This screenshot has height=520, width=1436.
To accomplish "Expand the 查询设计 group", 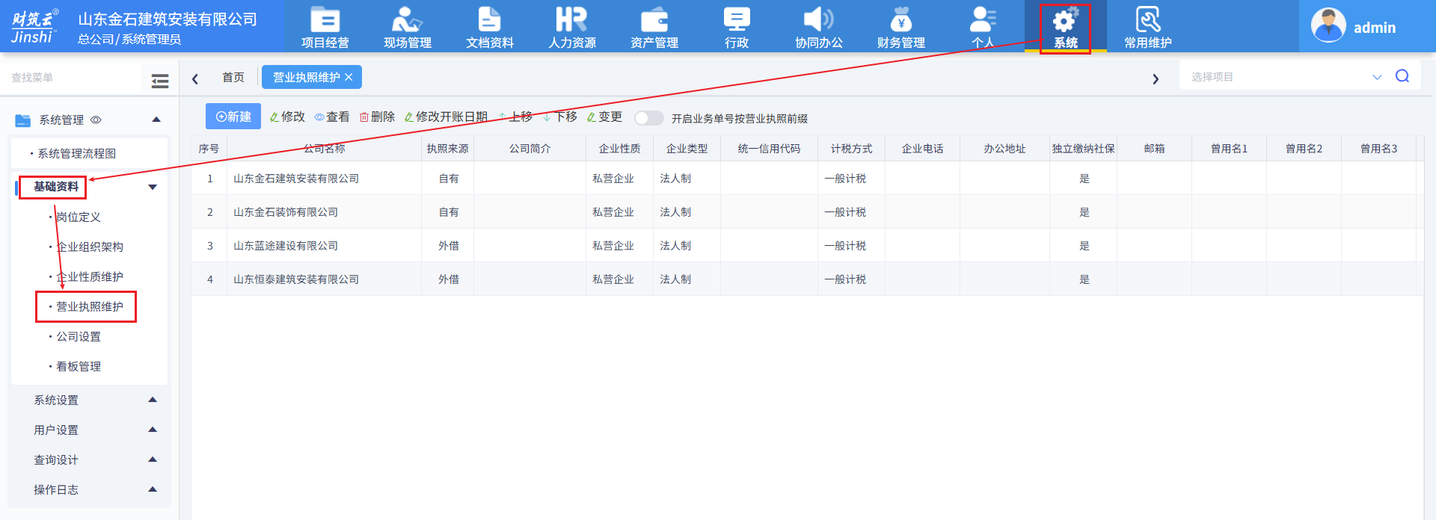I will (153, 459).
